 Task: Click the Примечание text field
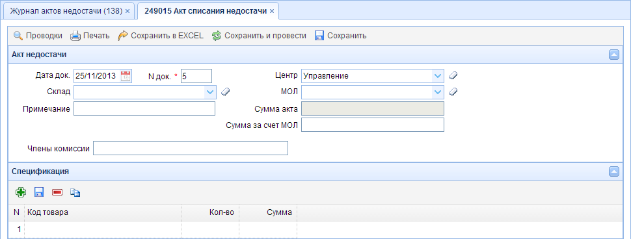click(x=144, y=108)
